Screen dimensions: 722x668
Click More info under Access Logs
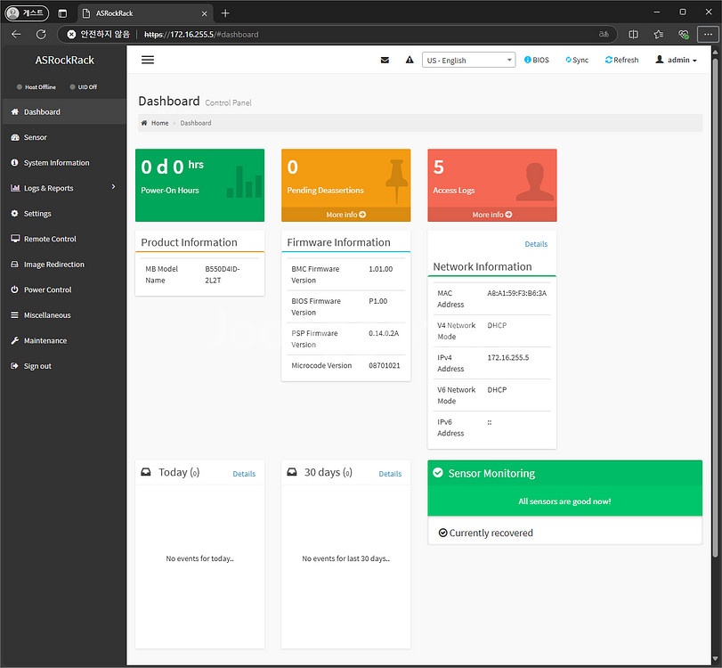pos(491,215)
